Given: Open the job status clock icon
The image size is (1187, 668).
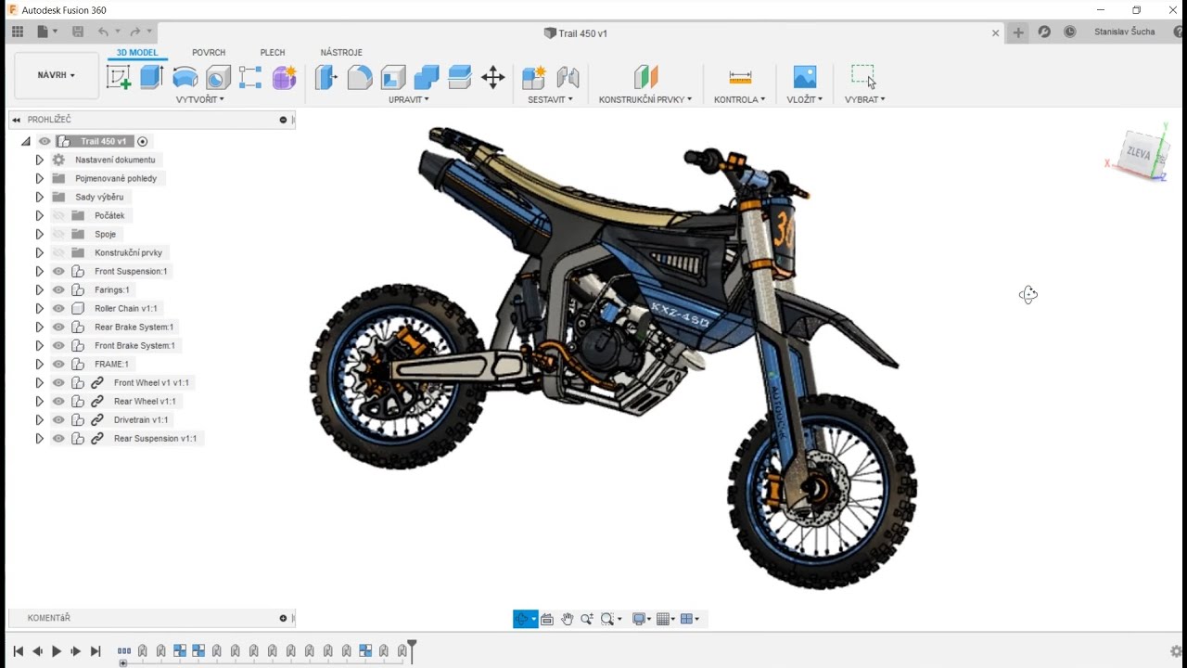Looking at the screenshot, I should tap(1069, 32).
